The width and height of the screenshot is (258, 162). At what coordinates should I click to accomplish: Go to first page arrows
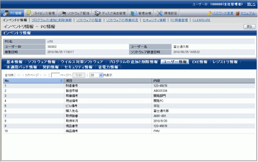pyautogui.click(x=19, y=75)
